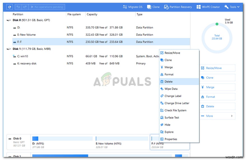Select Check File System in the context menu
This screenshot has width=246, height=160.
click(x=179, y=110)
